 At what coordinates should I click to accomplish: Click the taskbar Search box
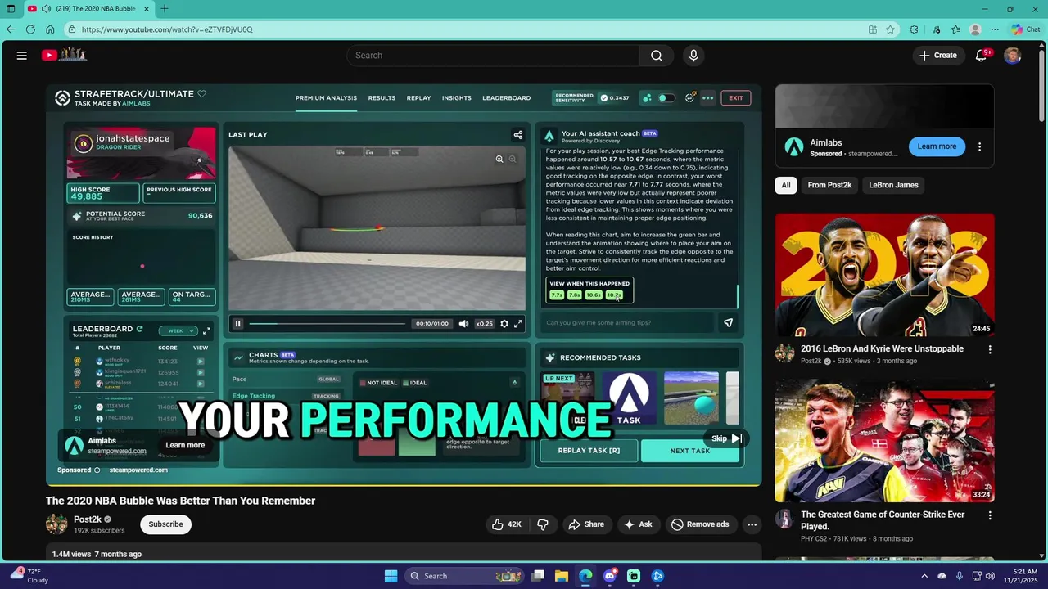463,576
